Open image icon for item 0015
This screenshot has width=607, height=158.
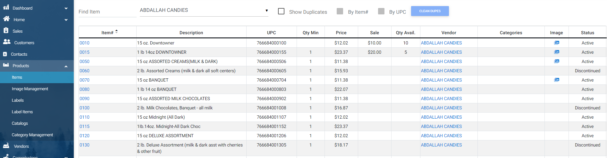557,52
